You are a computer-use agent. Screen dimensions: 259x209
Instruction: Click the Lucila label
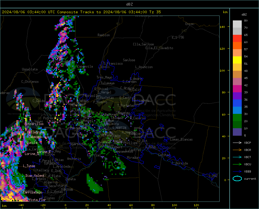[32, 143]
